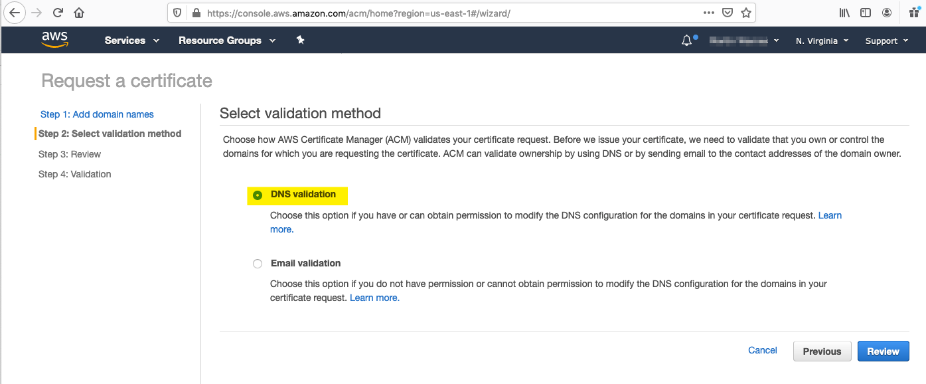Click the Request a certificate heading
The width and height of the screenshot is (926, 384).
click(x=127, y=81)
